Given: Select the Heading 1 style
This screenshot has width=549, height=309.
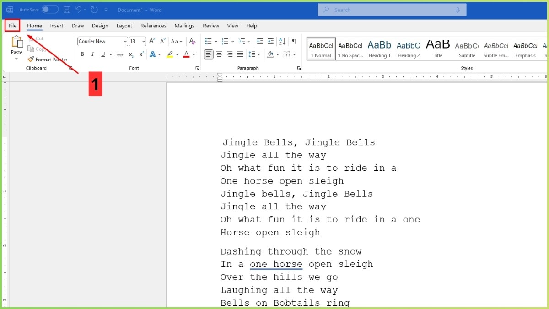Looking at the screenshot, I should click(379, 49).
